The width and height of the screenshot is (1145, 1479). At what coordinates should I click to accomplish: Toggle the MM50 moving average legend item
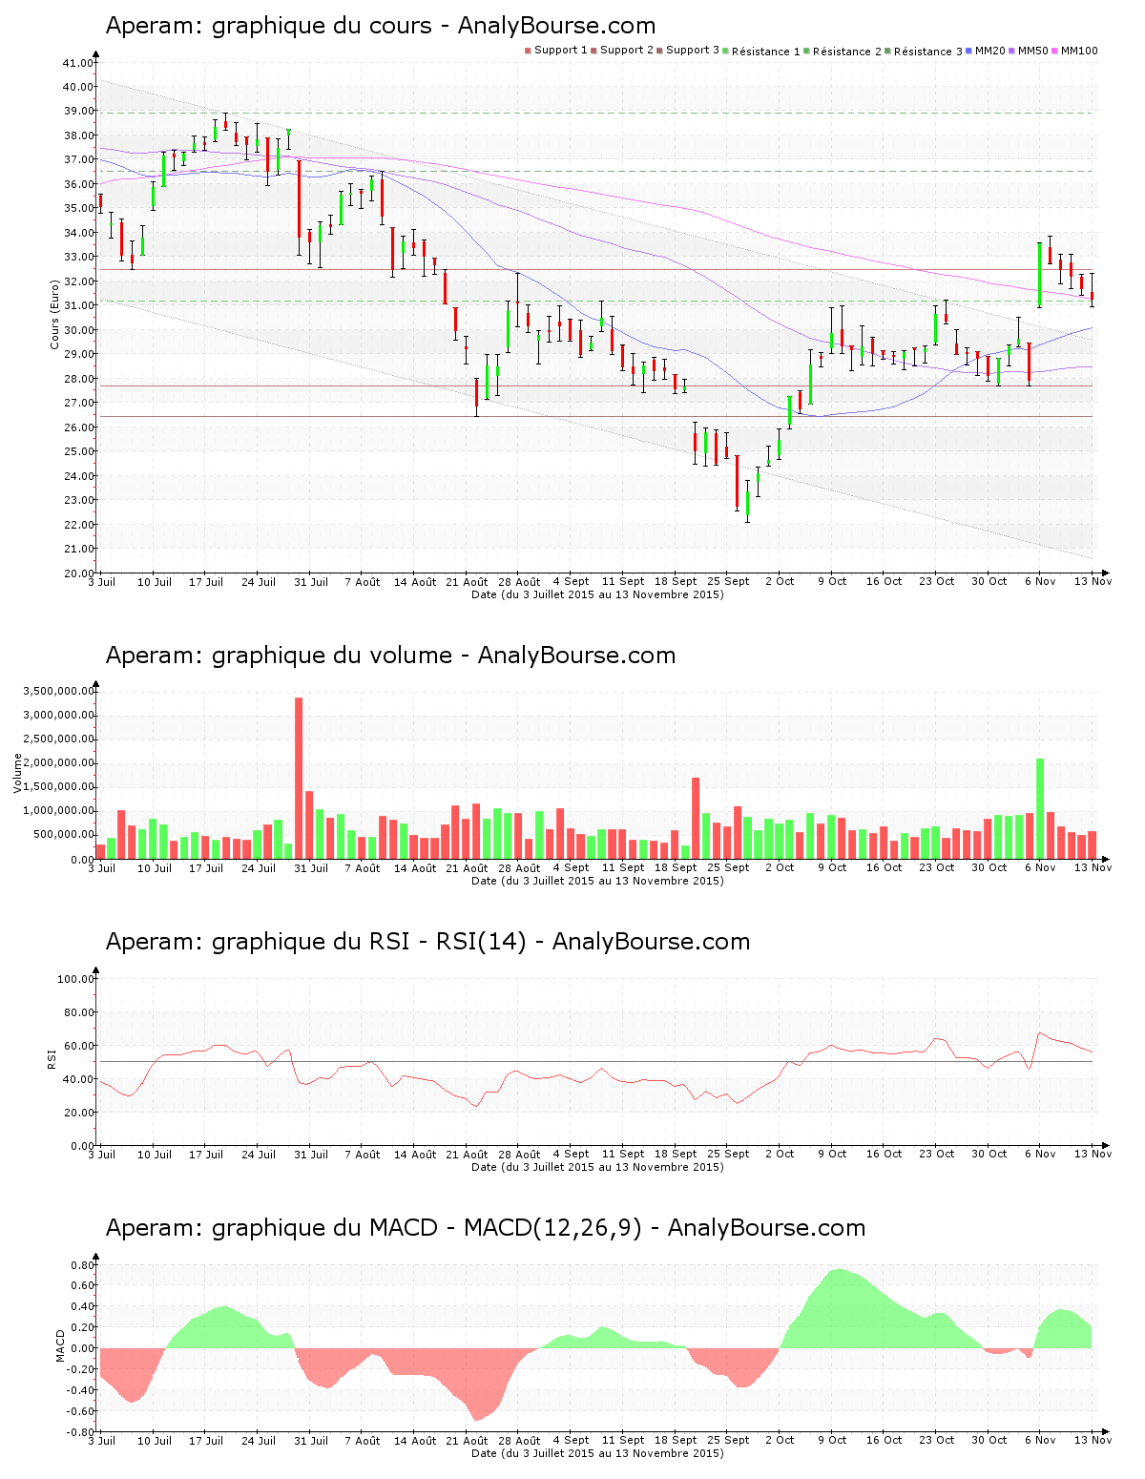click(x=1032, y=51)
